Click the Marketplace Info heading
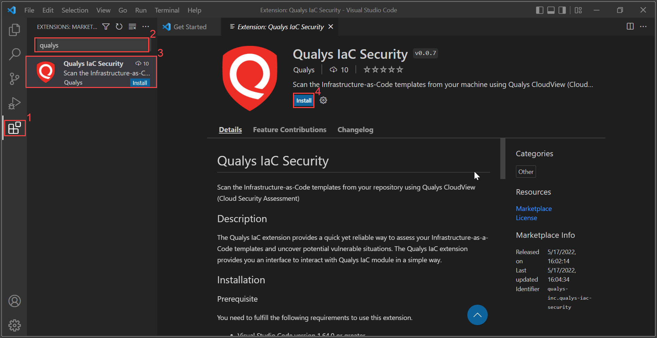 coord(545,235)
